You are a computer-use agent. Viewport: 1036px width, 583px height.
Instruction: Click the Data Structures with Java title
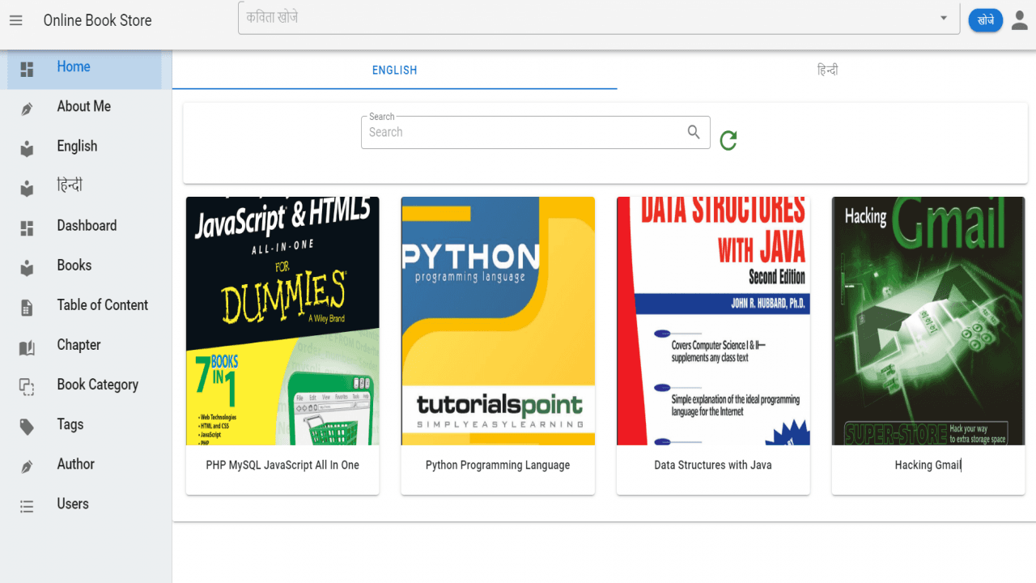point(713,465)
